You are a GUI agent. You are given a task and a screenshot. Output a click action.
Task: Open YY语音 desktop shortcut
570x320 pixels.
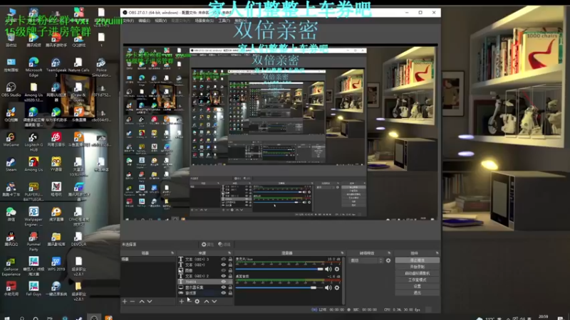coord(56,164)
